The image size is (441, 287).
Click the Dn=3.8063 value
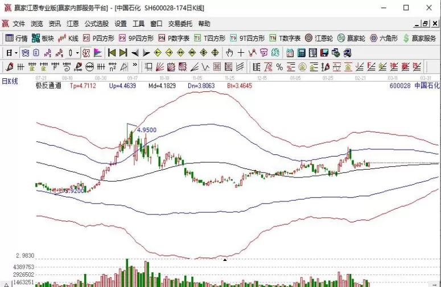tap(201, 86)
